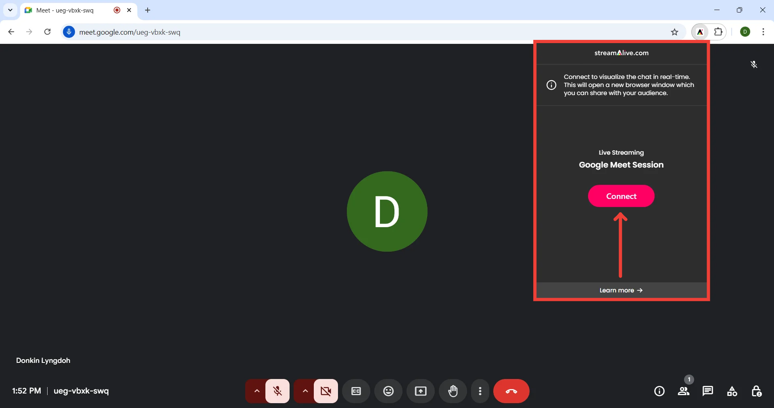Click the Google Meet Session heading

coord(621,165)
